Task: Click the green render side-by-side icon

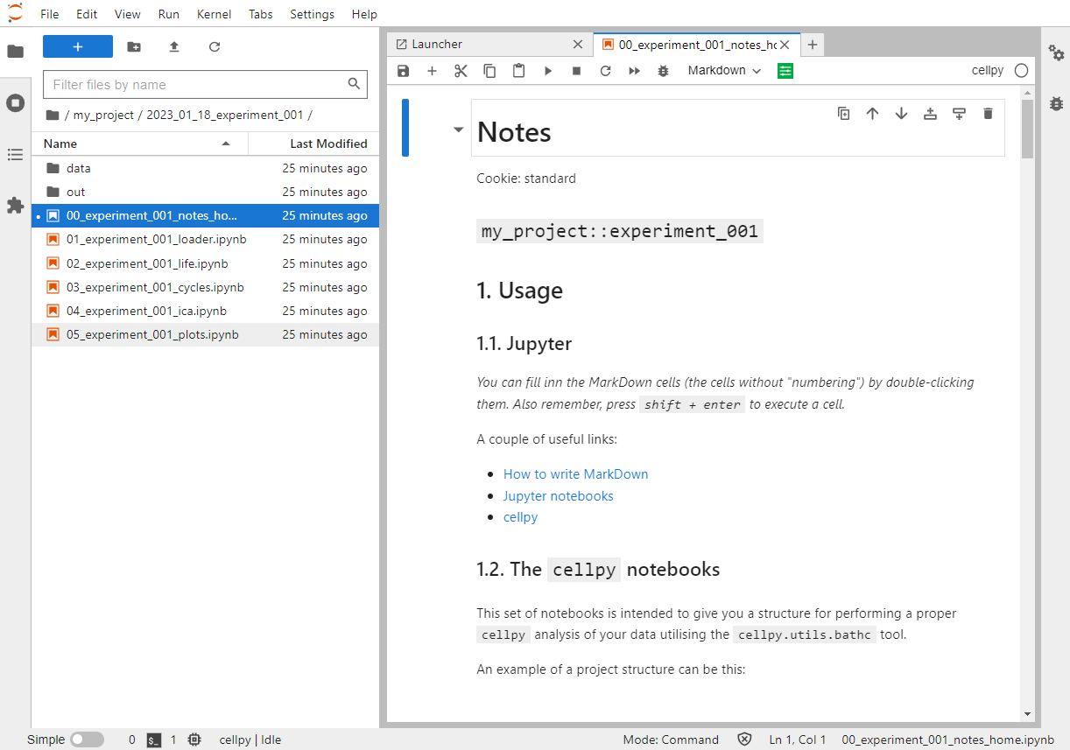Action: click(x=785, y=71)
